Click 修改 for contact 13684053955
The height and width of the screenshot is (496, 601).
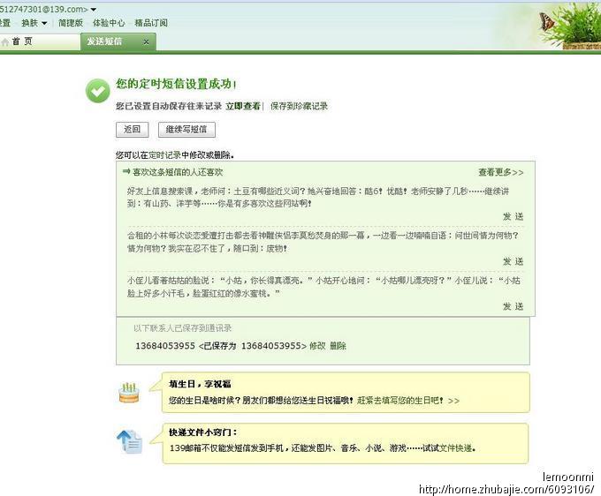317,346
